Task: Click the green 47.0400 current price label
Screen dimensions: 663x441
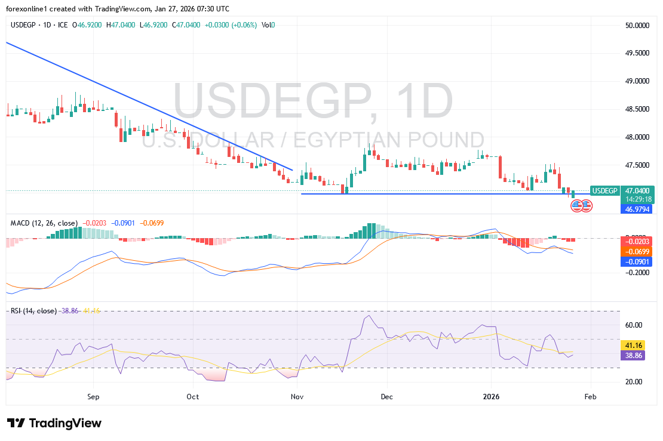Action: point(637,190)
